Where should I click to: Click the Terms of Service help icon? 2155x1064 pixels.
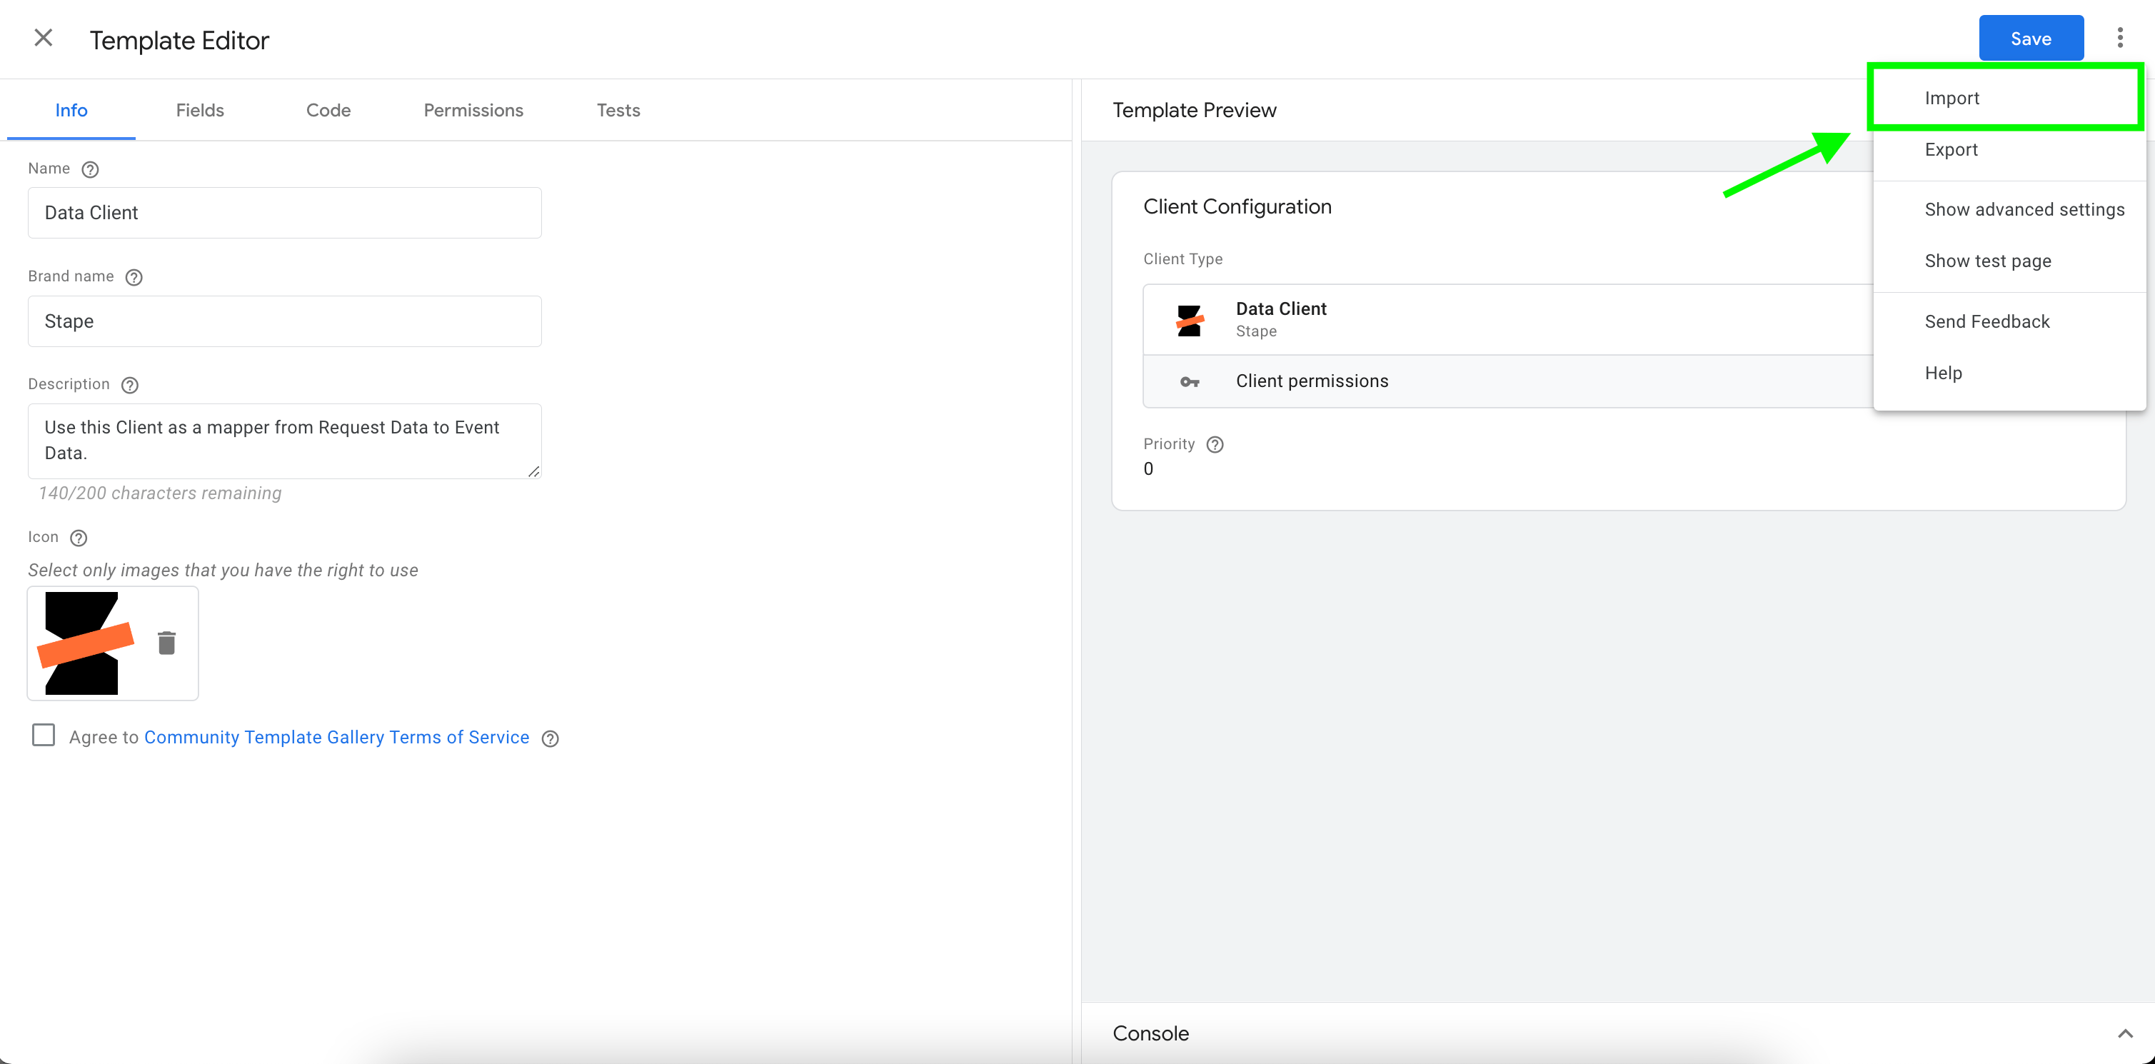[x=550, y=738]
